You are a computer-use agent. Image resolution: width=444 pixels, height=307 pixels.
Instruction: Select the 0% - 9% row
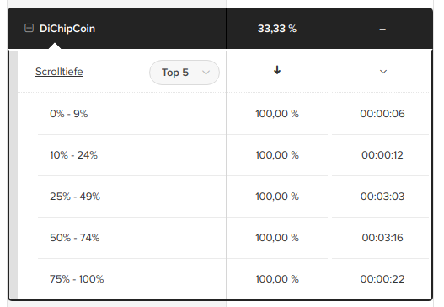(x=233, y=114)
